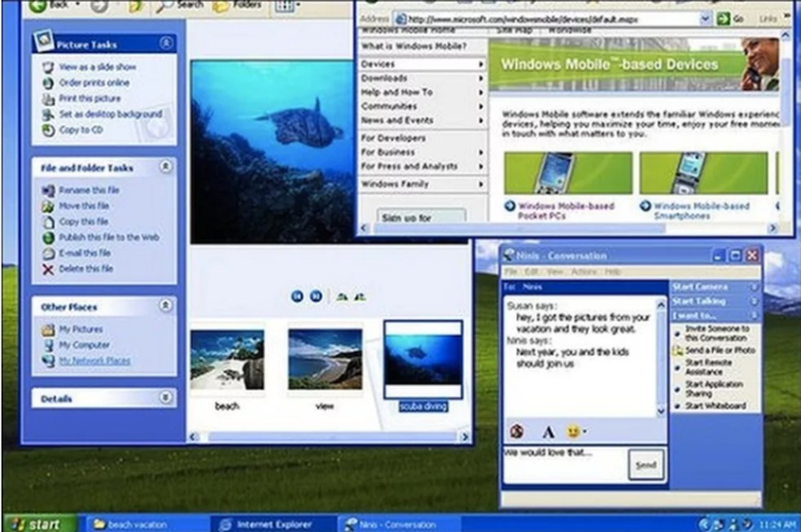Click the Start button on the taskbar
The height and width of the screenshot is (532, 801).
pyautogui.click(x=39, y=525)
